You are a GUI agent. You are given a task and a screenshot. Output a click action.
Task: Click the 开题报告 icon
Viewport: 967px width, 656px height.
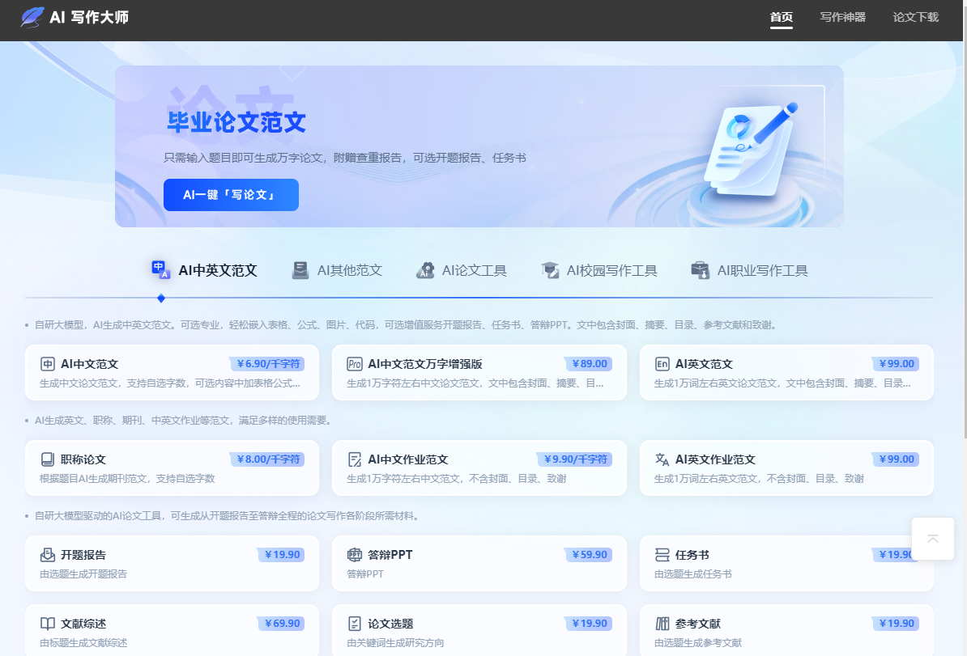click(x=48, y=555)
